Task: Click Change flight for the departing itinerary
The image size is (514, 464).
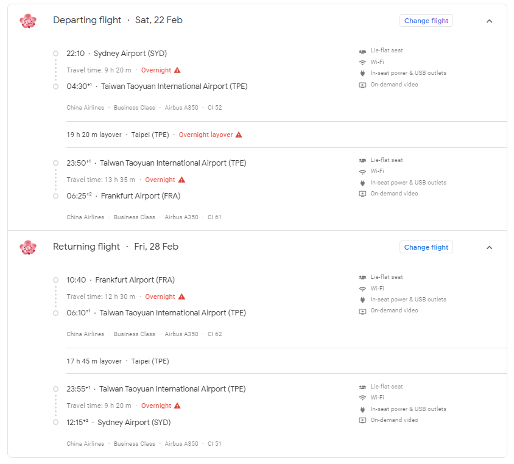Action: coord(426,20)
